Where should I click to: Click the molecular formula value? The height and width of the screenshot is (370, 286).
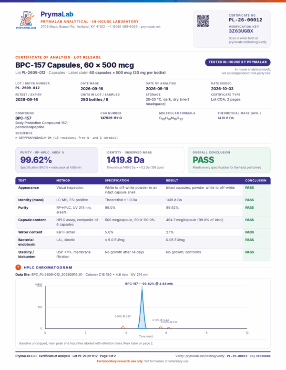[171, 118]
